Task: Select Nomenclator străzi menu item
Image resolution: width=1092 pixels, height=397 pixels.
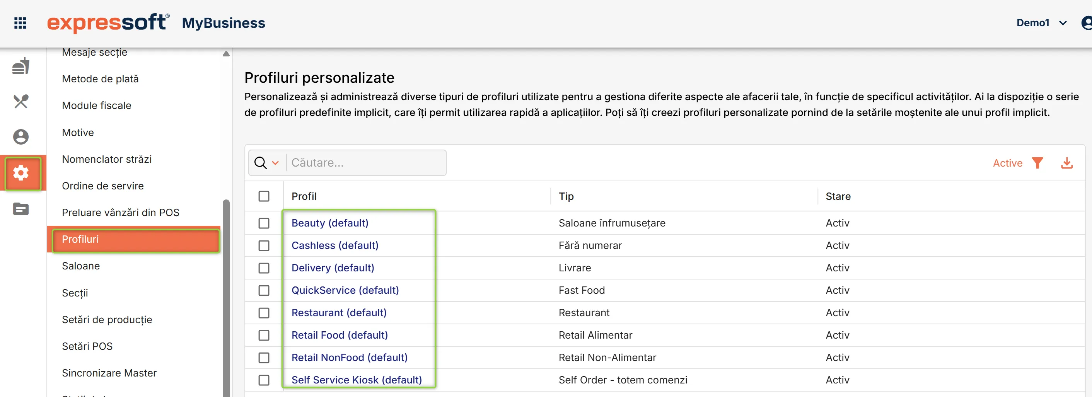Action: tap(107, 159)
